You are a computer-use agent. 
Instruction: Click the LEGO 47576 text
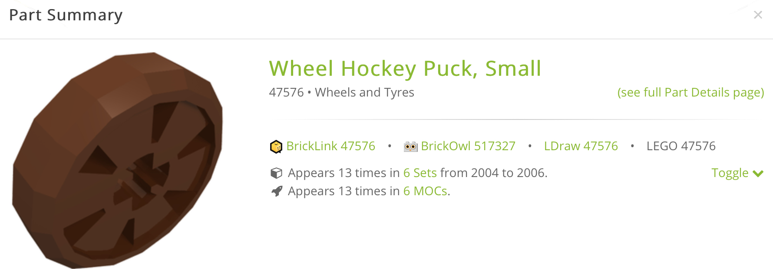[681, 146]
